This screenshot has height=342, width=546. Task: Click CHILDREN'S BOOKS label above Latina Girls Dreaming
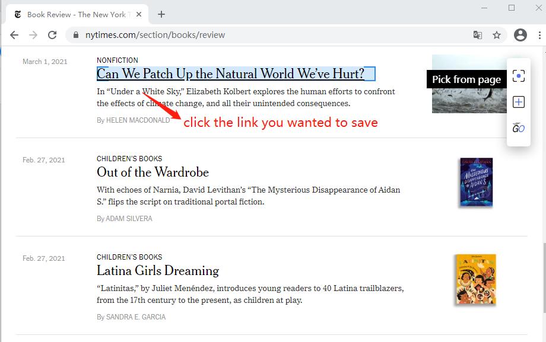(129, 257)
